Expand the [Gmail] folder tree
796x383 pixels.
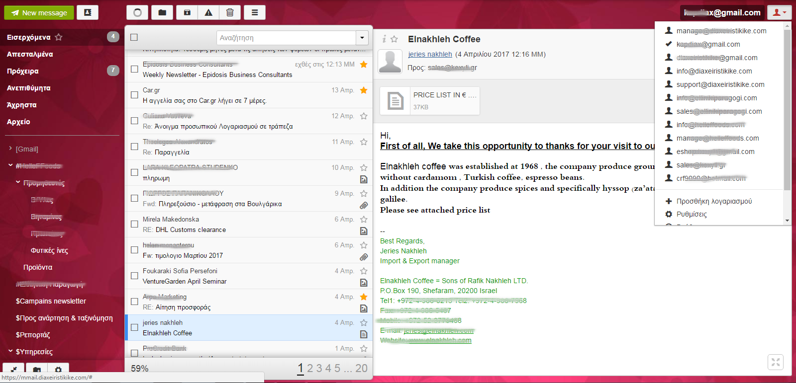click(x=10, y=149)
